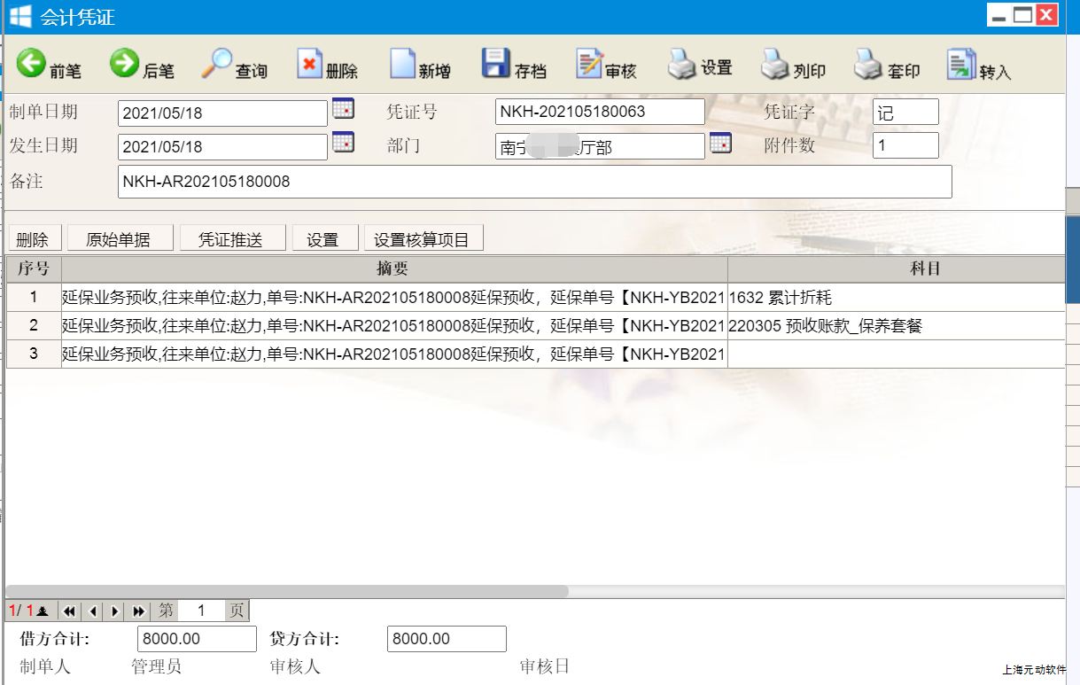Image resolution: width=1080 pixels, height=685 pixels.
Task: Click the horizontal scrollbar under the table
Action: (286, 591)
